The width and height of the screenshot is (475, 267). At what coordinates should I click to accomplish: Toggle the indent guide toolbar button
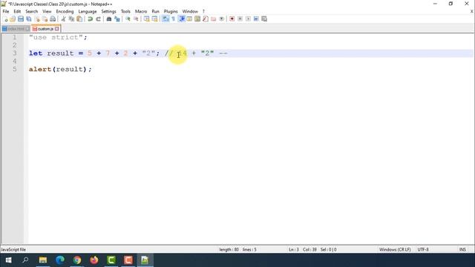[182, 19]
